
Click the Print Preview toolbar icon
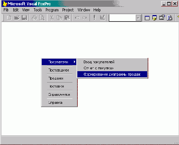click(42, 18)
